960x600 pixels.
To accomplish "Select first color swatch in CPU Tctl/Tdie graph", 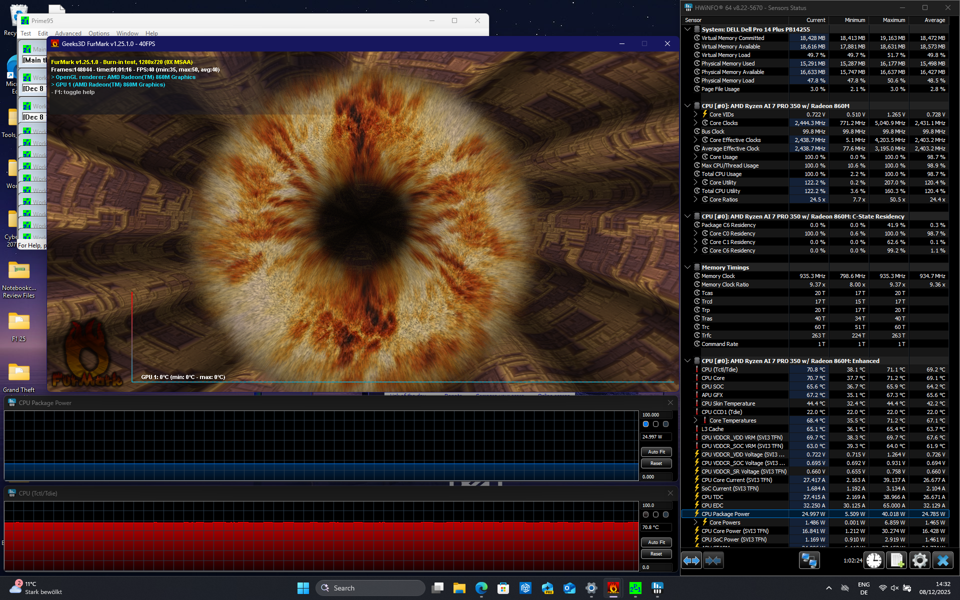I will pos(645,514).
